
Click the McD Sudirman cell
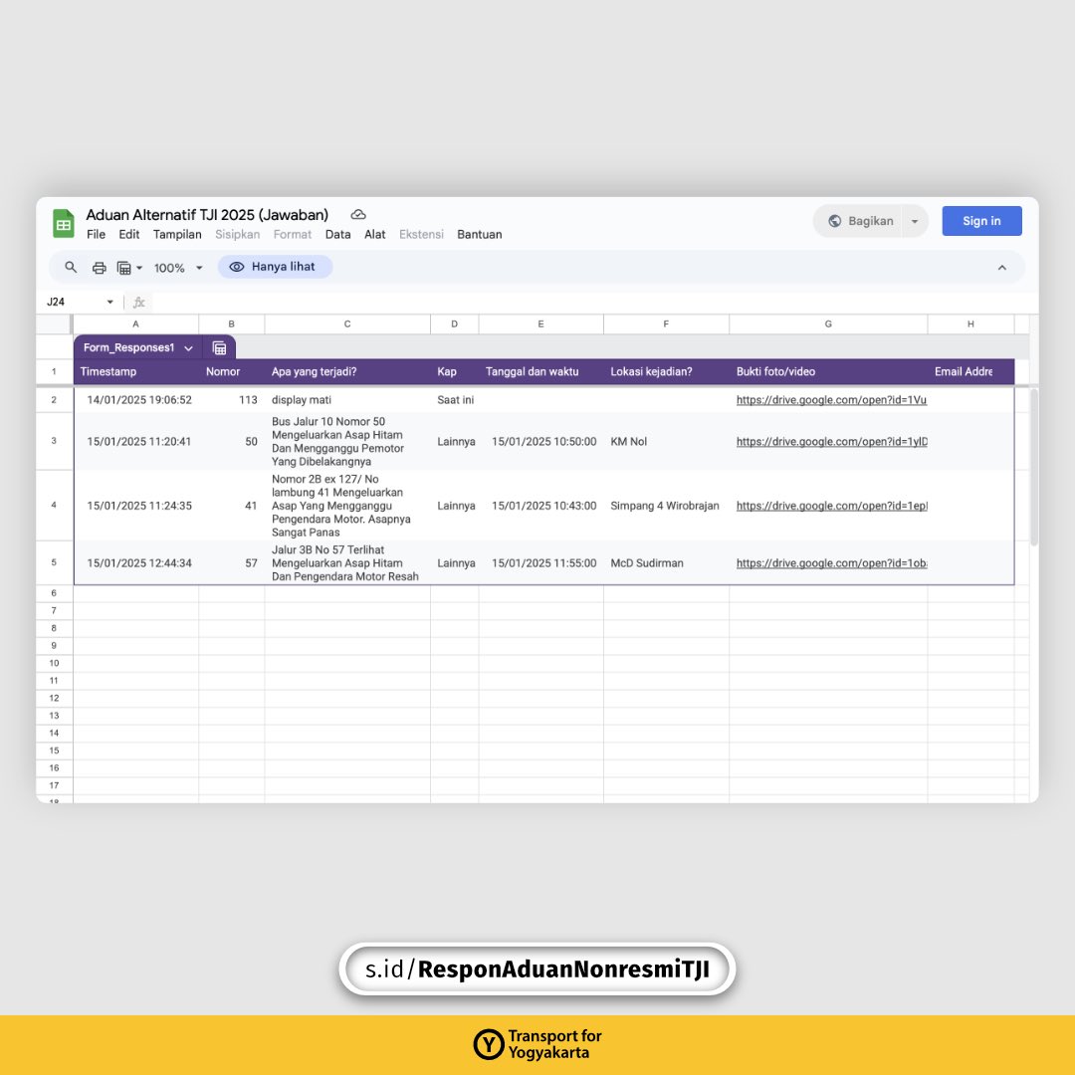(x=666, y=563)
